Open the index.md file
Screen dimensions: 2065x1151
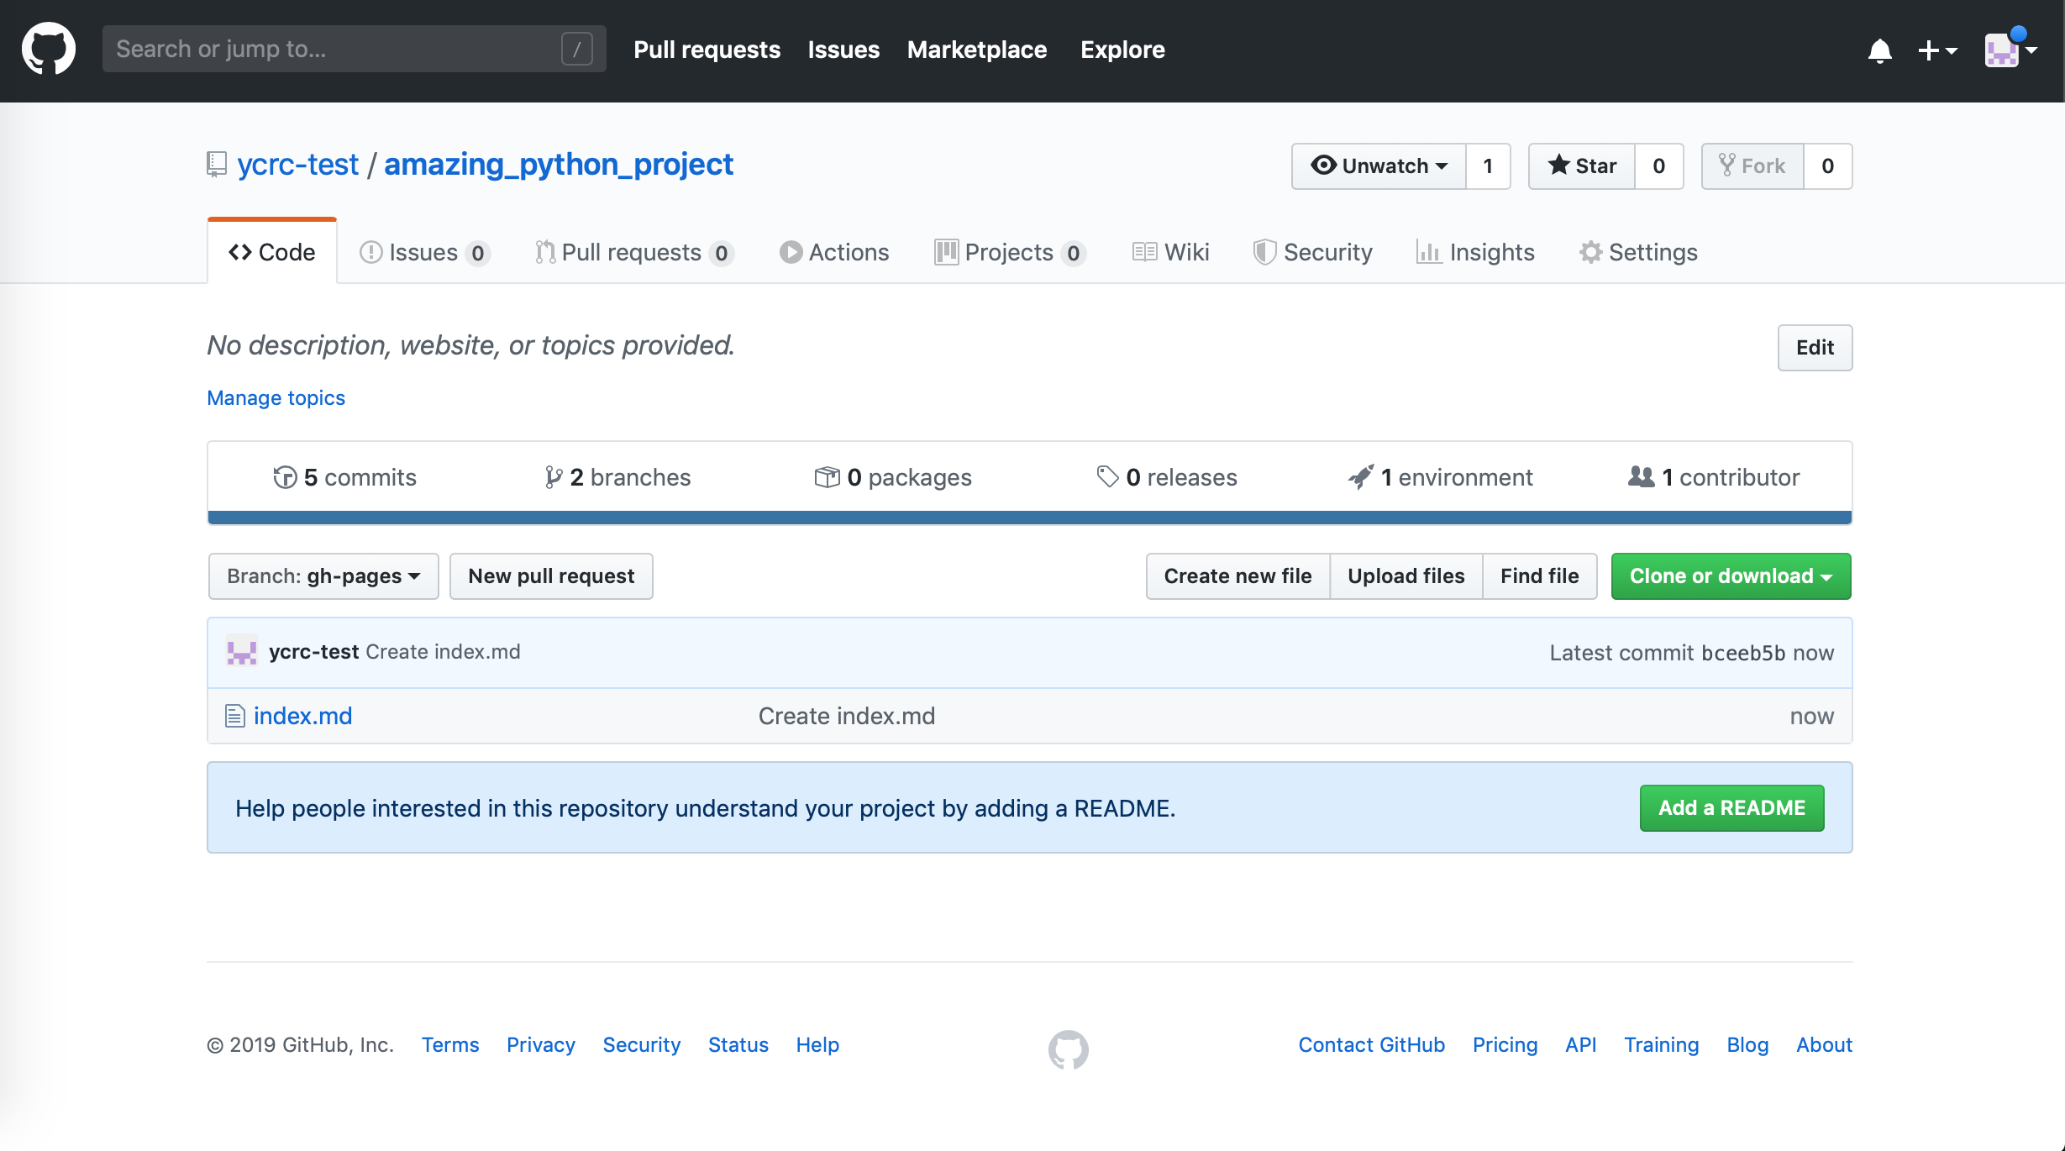[x=302, y=716]
